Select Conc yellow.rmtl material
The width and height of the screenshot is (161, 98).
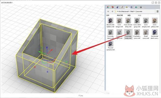[x=155, y=22]
